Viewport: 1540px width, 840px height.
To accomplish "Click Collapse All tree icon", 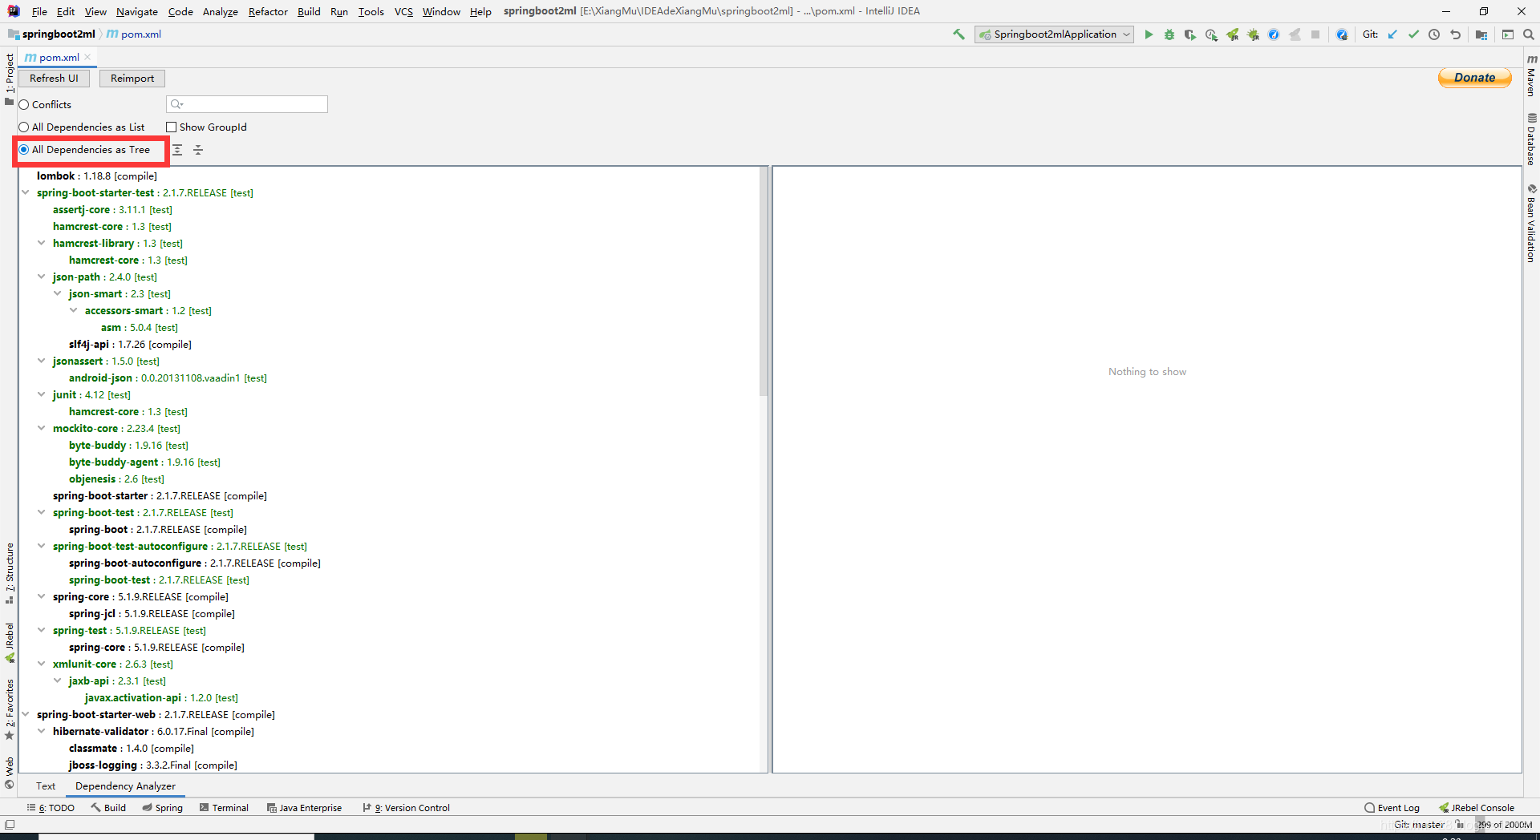I will click(x=198, y=150).
